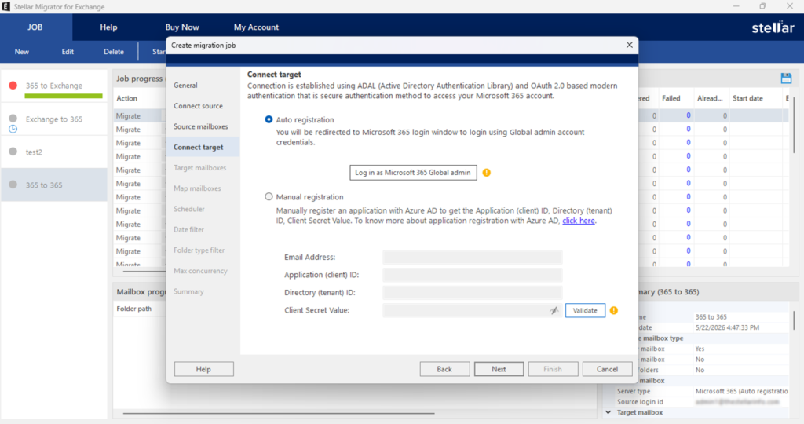Click the Client Secret Value field

click(472, 310)
